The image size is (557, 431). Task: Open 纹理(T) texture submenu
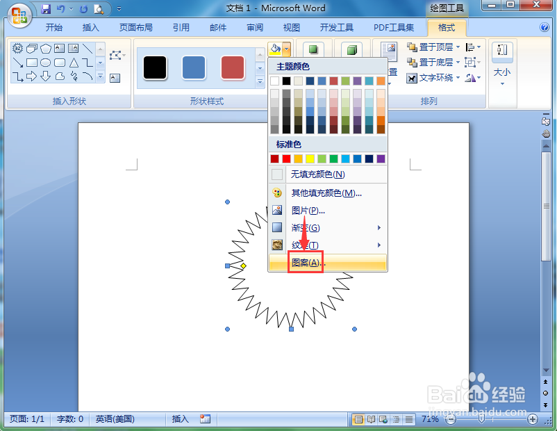[328, 245]
